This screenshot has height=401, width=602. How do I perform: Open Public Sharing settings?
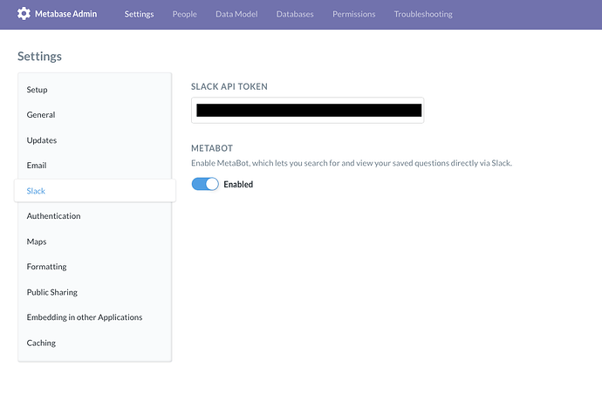pyautogui.click(x=95, y=292)
